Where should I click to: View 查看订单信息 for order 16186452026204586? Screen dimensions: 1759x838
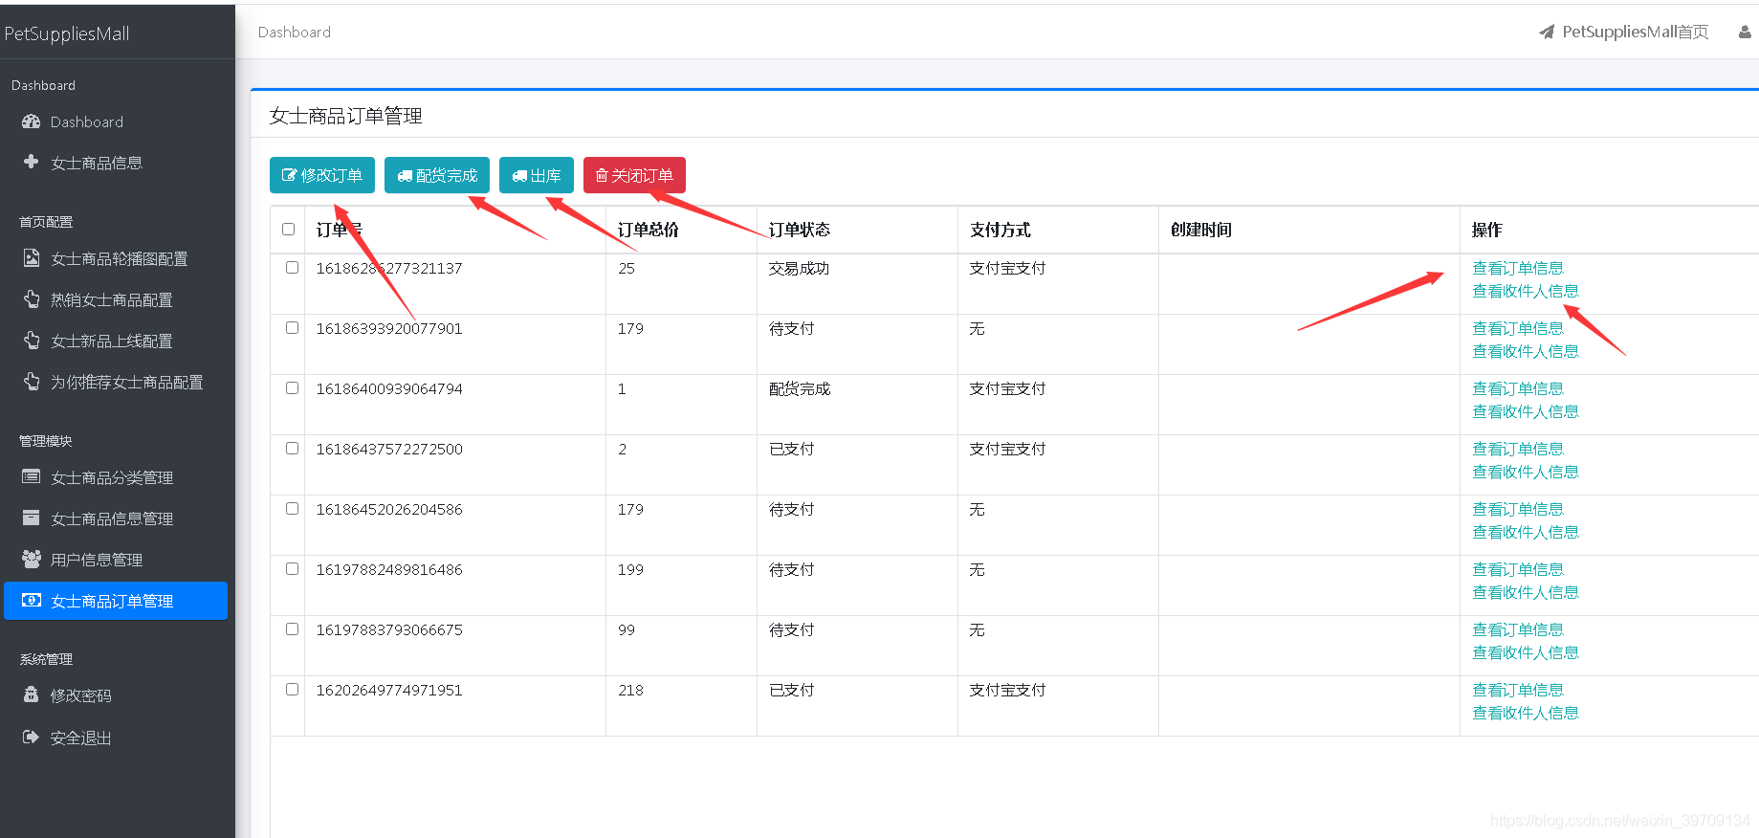(x=1518, y=509)
